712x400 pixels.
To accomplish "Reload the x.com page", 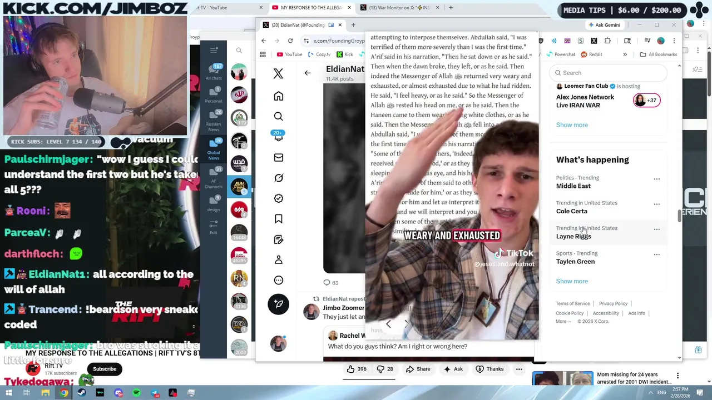I will click(290, 41).
